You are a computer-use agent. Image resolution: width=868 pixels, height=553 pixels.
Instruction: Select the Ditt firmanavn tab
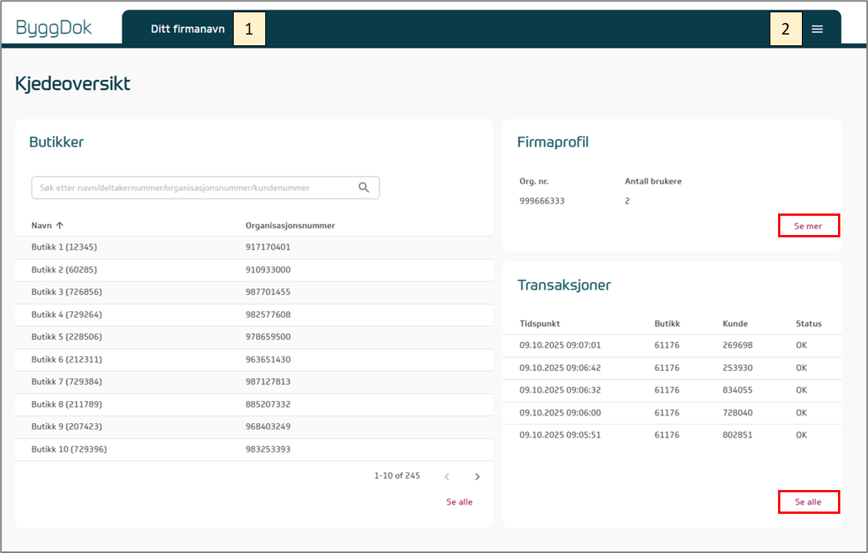[x=188, y=29]
